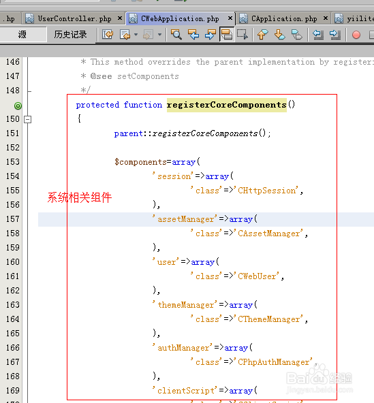
Task: Click parent::registerCoreComponents() call
Action: click(x=192, y=133)
